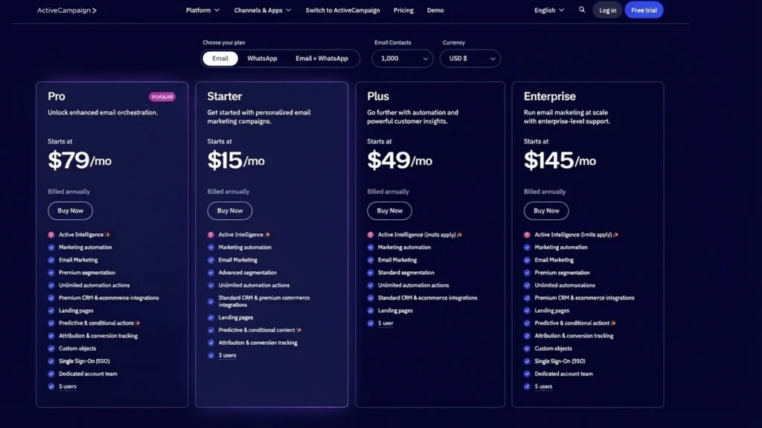Click Buy Now on the Plus plan
Screen dimensions: 762x428
click(x=390, y=210)
